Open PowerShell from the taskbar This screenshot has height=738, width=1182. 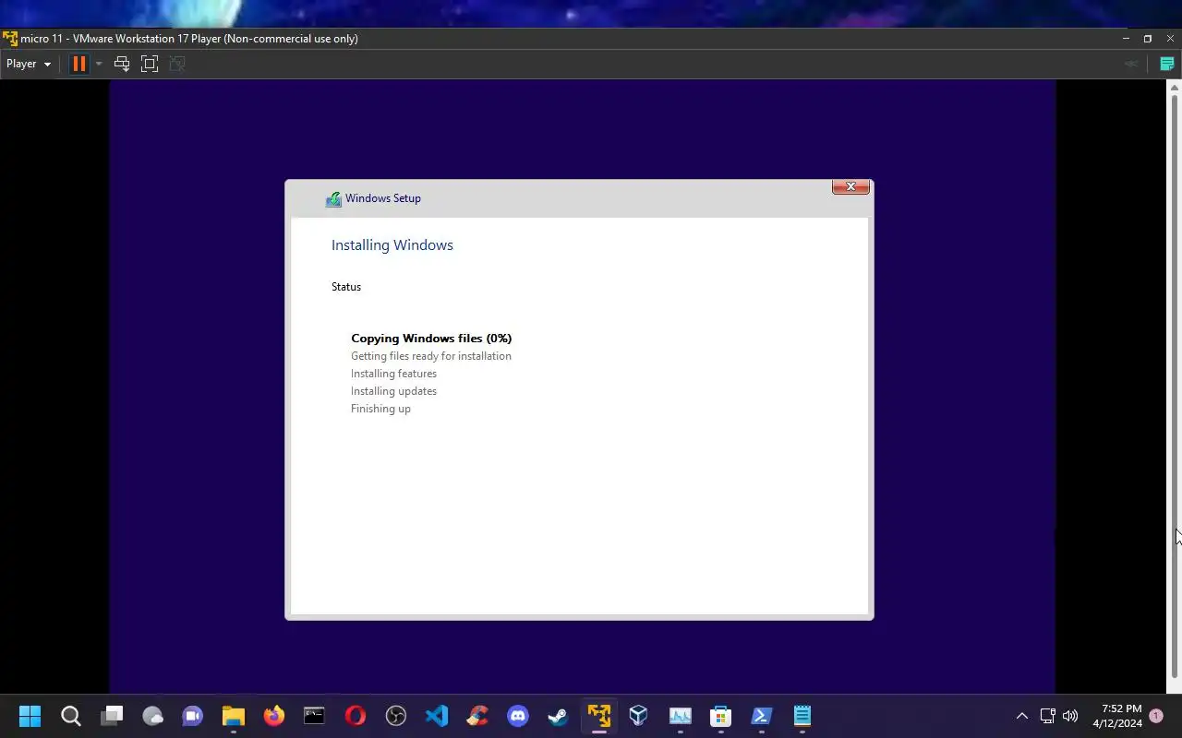(x=762, y=716)
